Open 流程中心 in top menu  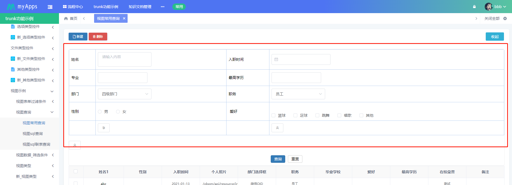73,7
